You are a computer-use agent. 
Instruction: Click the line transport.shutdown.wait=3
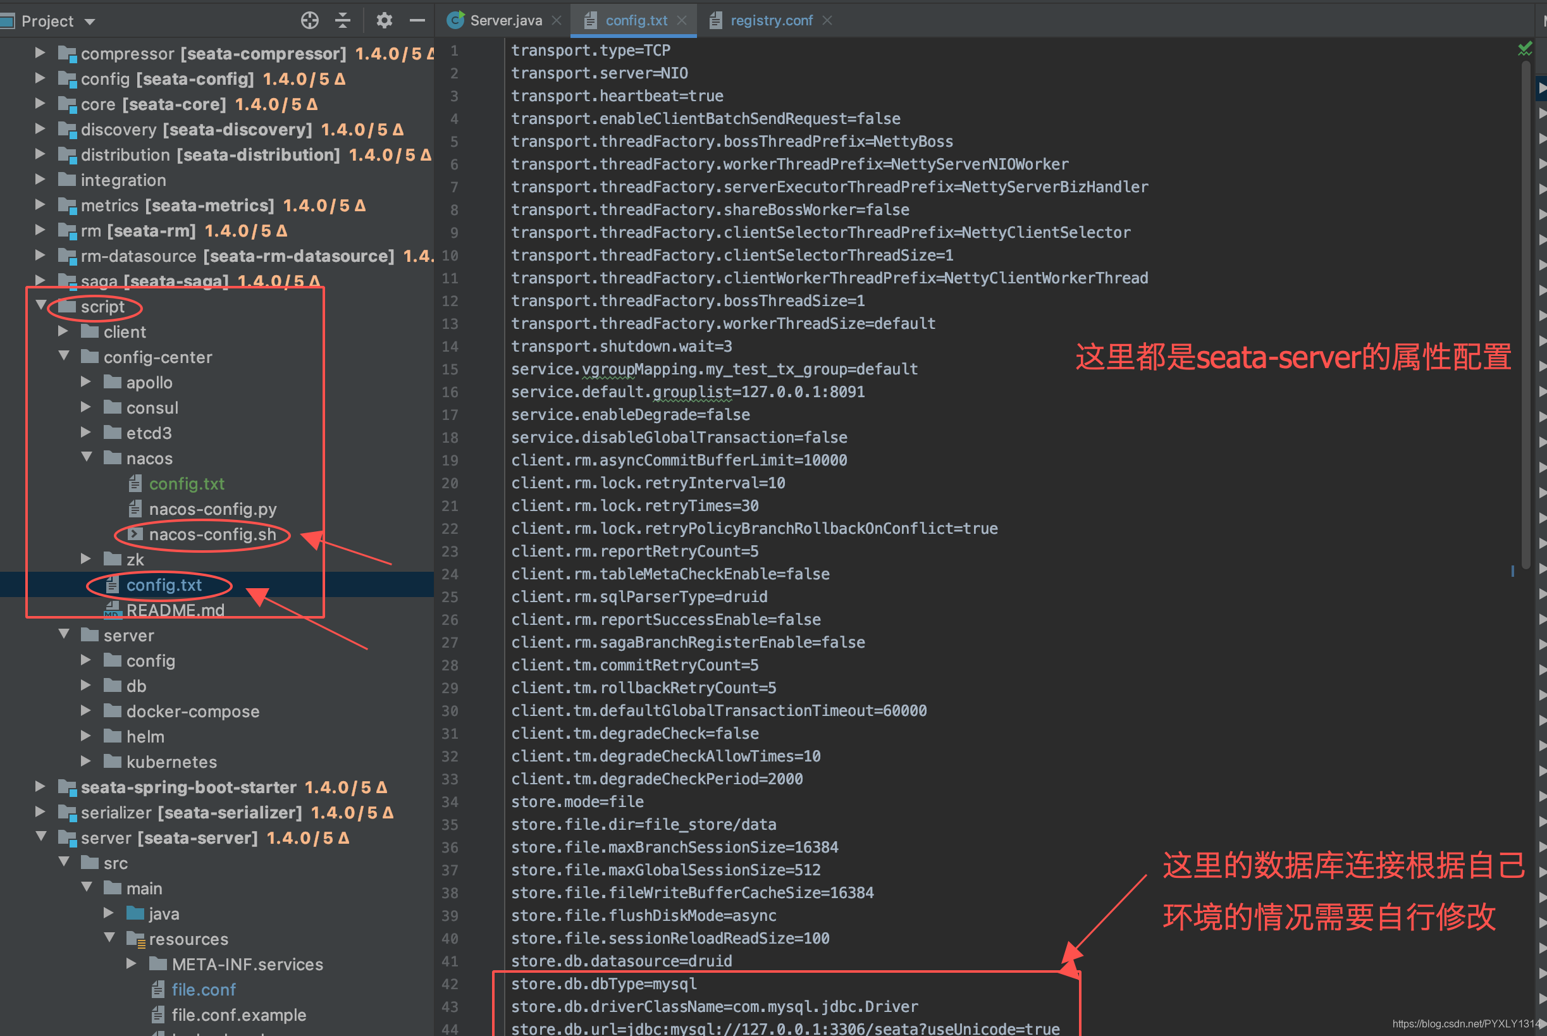(622, 346)
